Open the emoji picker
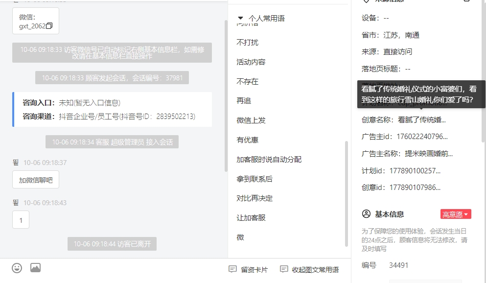This screenshot has height=283, width=486. click(17, 268)
